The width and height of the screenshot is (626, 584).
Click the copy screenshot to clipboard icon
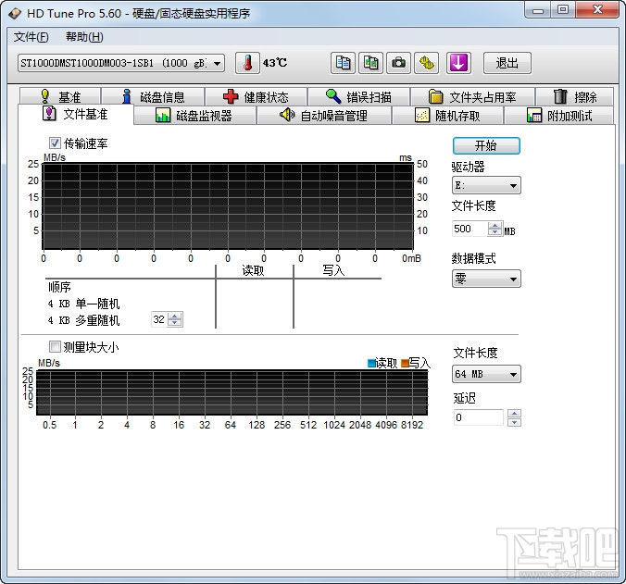(370, 63)
